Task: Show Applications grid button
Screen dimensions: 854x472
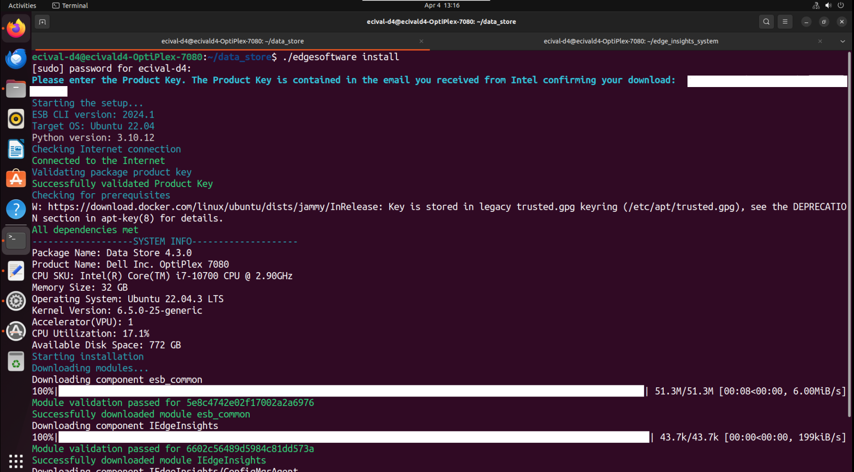Action: pos(16,461)
